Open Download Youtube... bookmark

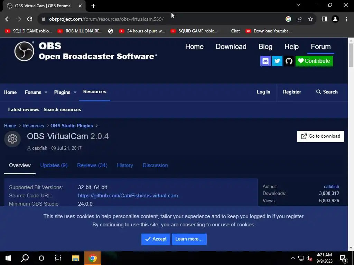269,31
